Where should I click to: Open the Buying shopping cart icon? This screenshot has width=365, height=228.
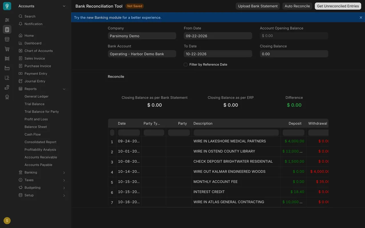tap(7, 49)
